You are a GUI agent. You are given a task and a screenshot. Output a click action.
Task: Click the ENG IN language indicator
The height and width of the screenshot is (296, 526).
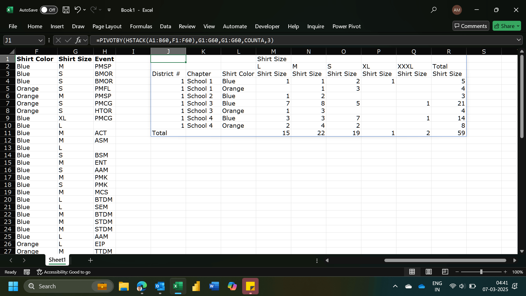pyautogui.click(x=437, y=286)
